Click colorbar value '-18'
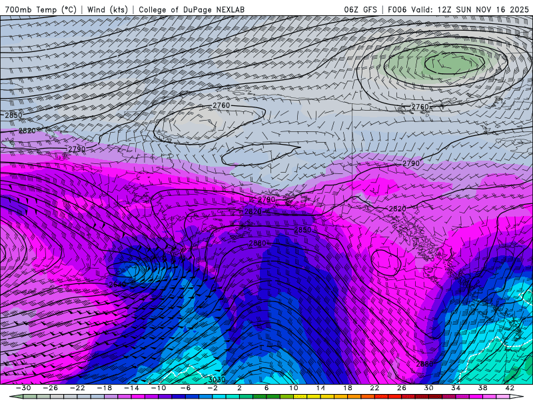This screenshot has height=400, width=533. [105, 388]
